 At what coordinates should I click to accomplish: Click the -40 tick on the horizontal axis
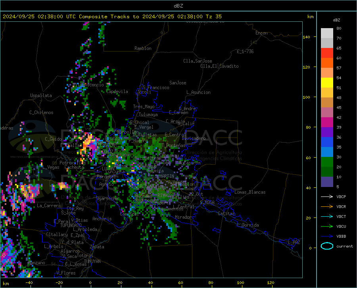tap(29, 282)
